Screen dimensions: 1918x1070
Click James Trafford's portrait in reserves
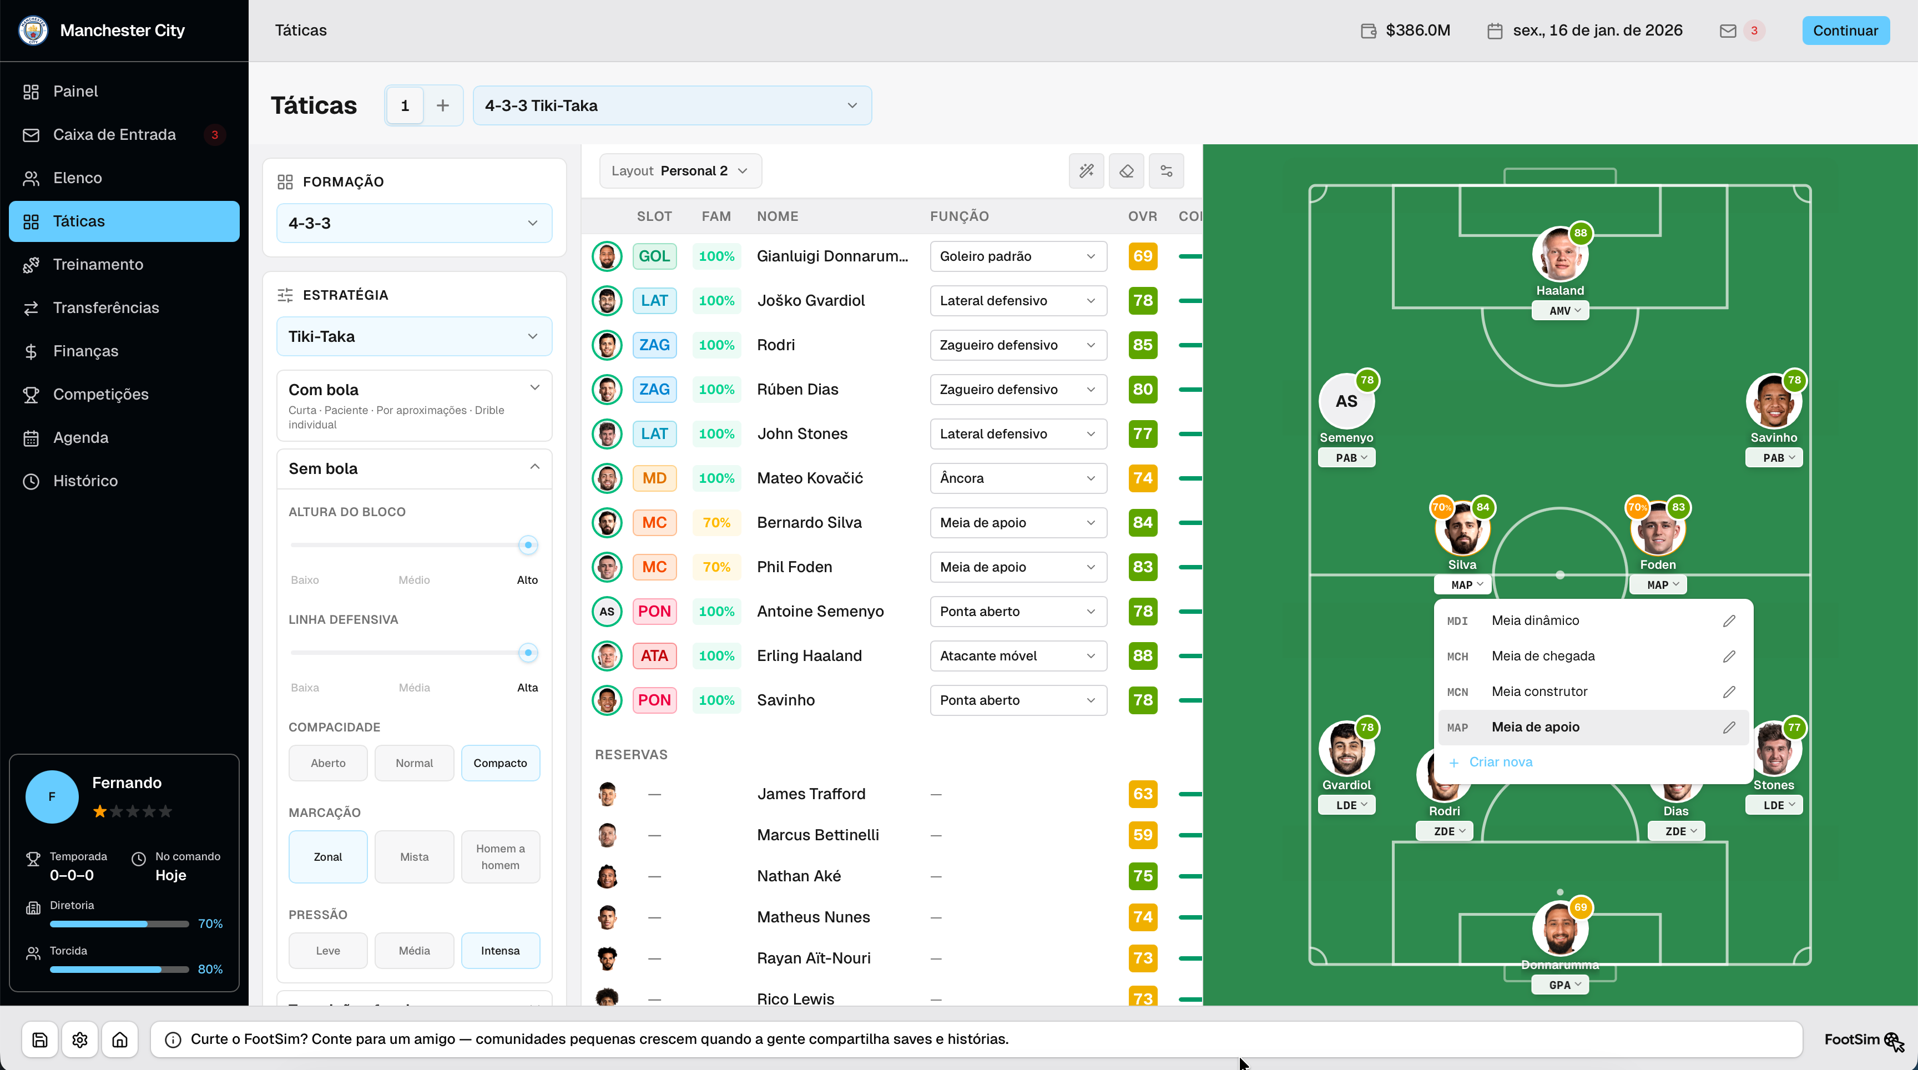(608, 795)
